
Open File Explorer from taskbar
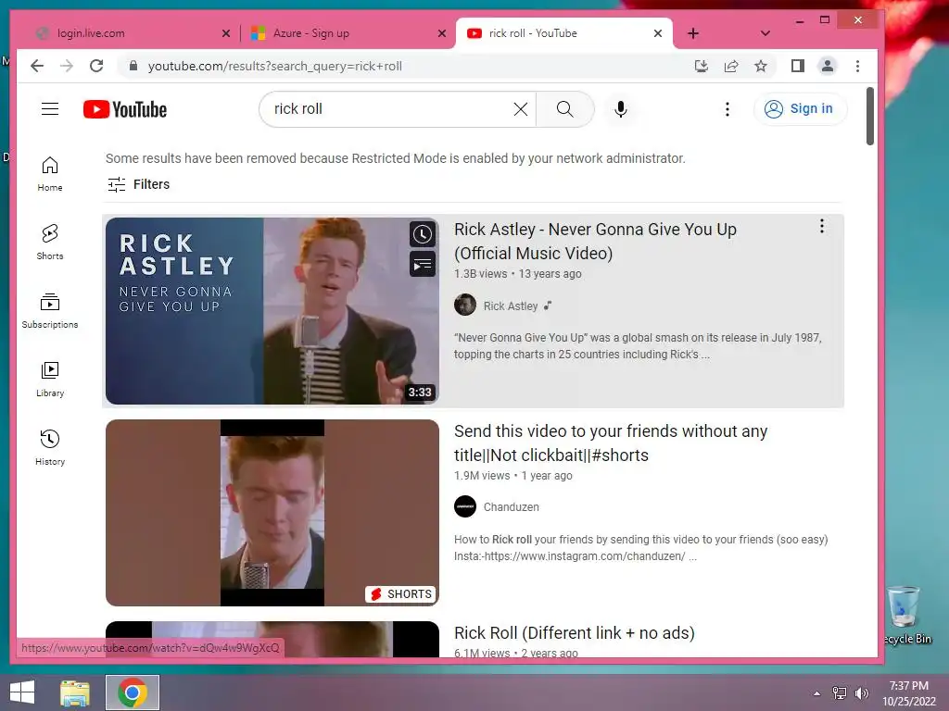[75, 692]
